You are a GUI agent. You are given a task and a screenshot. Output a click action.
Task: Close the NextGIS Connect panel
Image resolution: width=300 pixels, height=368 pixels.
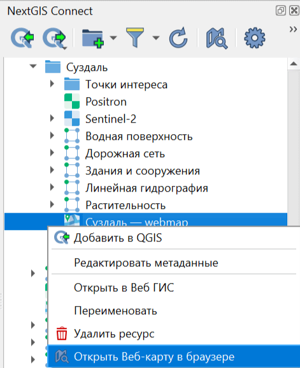[294, 11]
